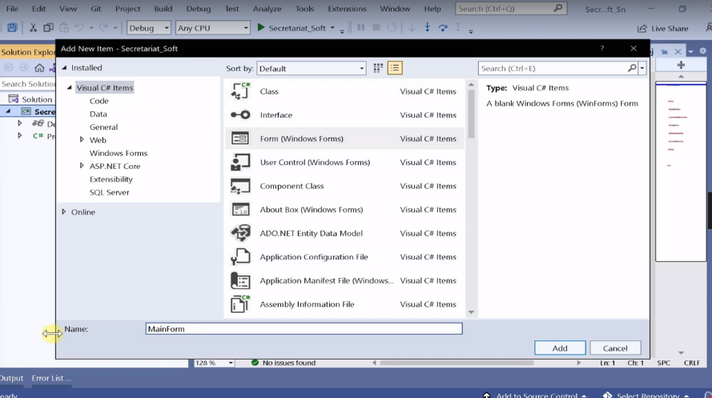Screen dimensions: 712x398
Task: Click the Copy toolbar icon
Action: [x=48, y=28]
